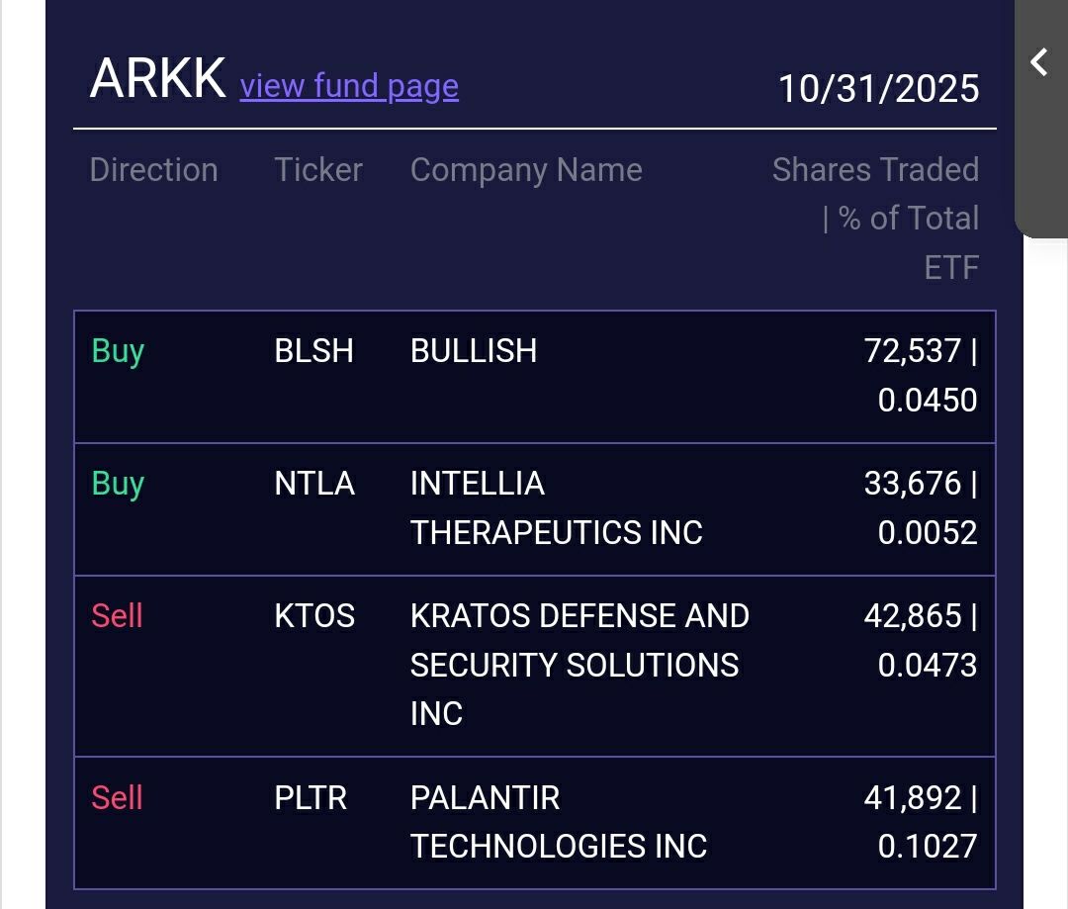Select the Ticker column header
1068x909 pixels.
coord(318,170)
